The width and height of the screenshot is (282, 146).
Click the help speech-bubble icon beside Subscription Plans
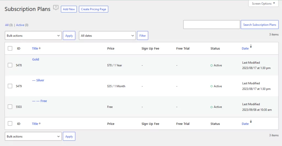point(56,8)
